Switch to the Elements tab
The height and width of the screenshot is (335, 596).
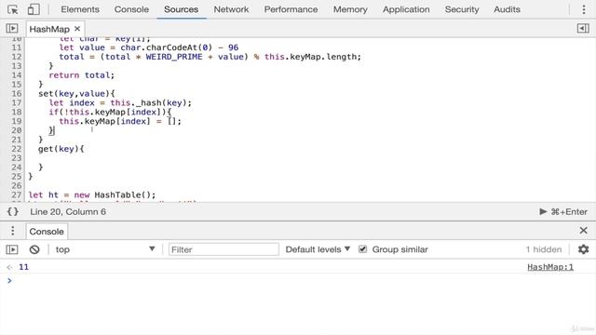click(x=80, y=9)
